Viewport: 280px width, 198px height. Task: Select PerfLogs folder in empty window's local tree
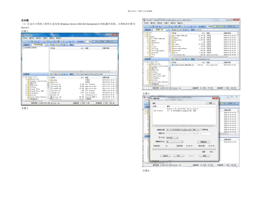tap(33, 87)
